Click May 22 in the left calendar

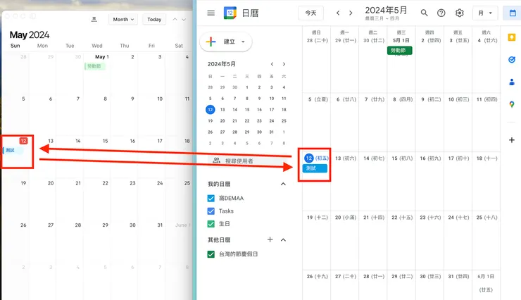click(105, 183)
